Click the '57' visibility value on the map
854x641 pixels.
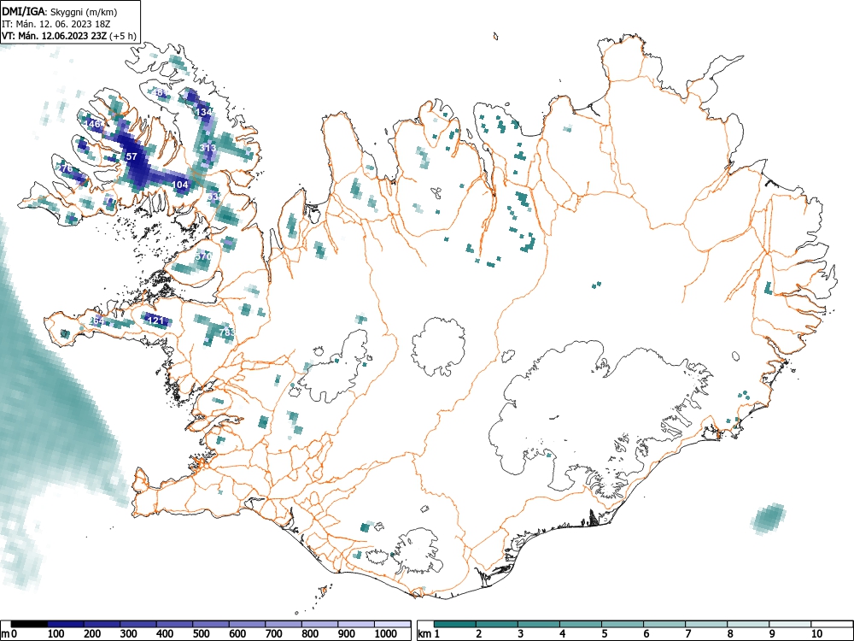132,156
